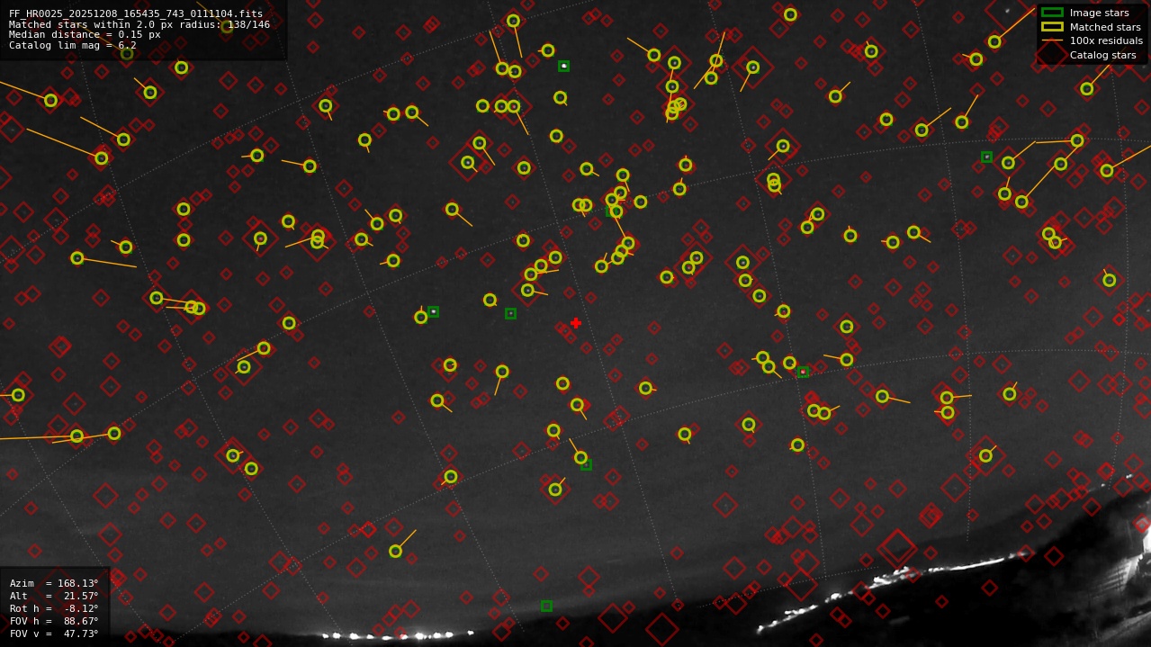Click the 'Catalog lim mag = 6.2' line
The image size is (1151, 647).
click(x=73, y=45)
